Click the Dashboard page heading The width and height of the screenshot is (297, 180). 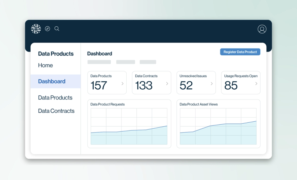tap(100, 54)
